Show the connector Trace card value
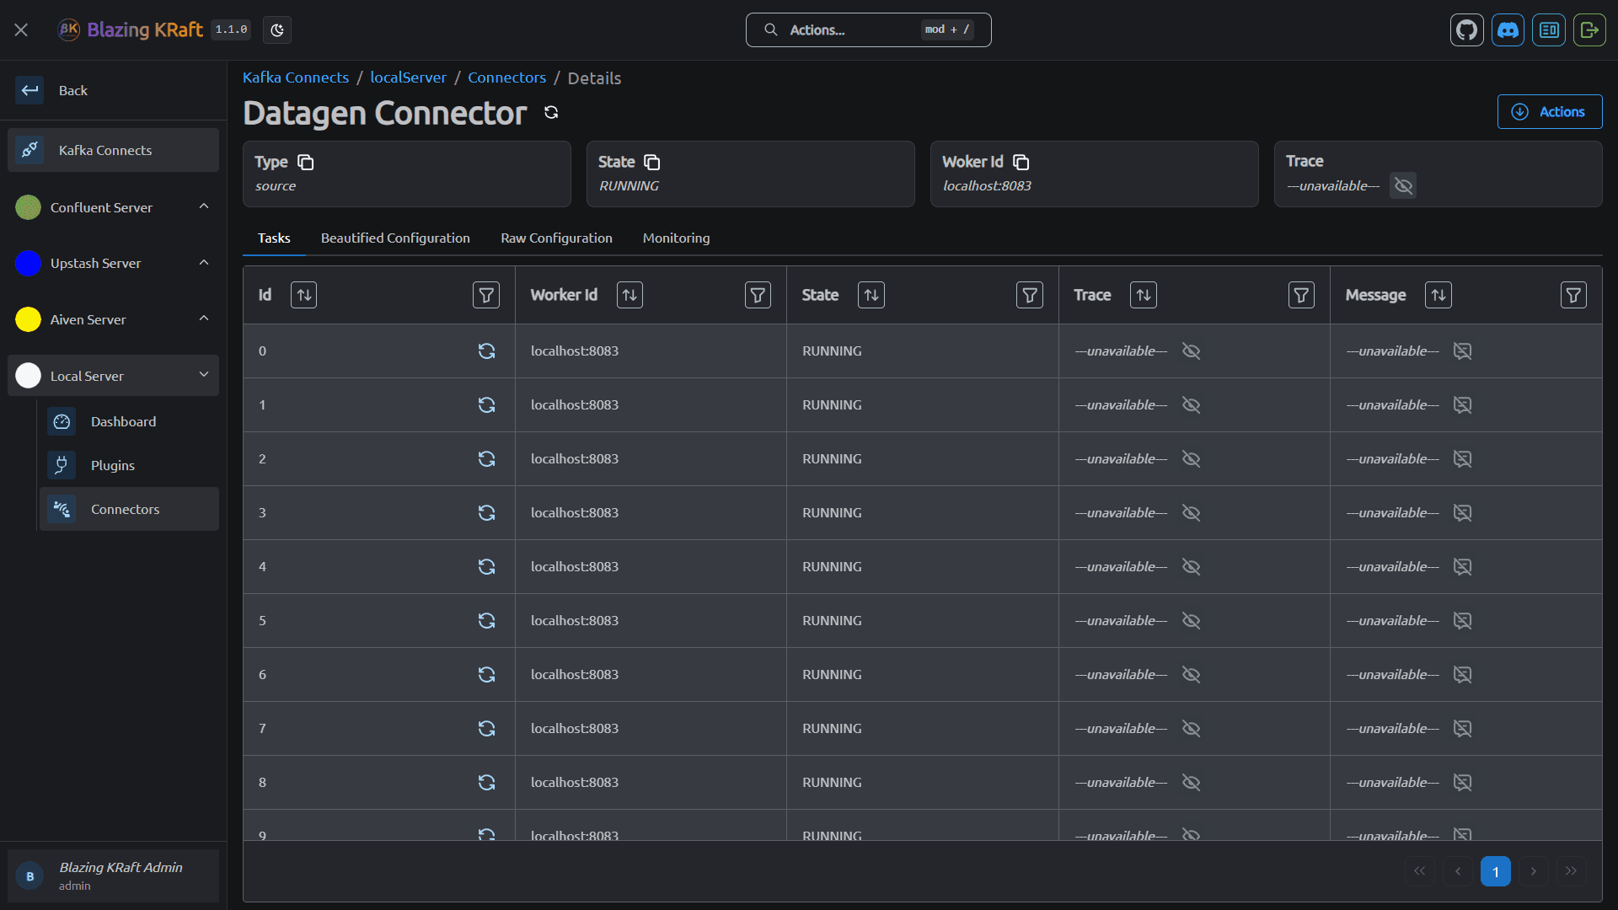 1403,185
